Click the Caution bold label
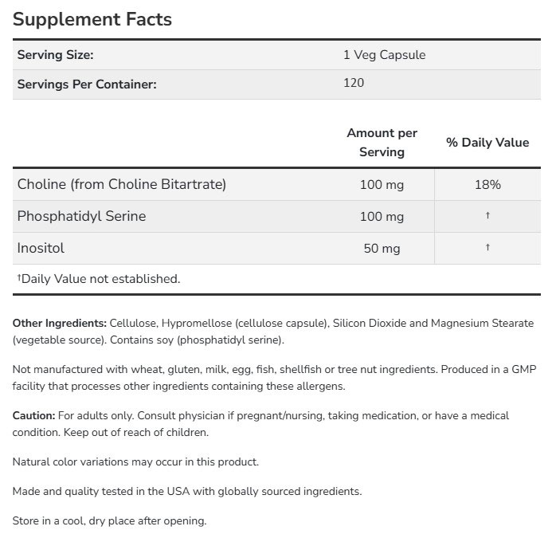 point(34,416)
